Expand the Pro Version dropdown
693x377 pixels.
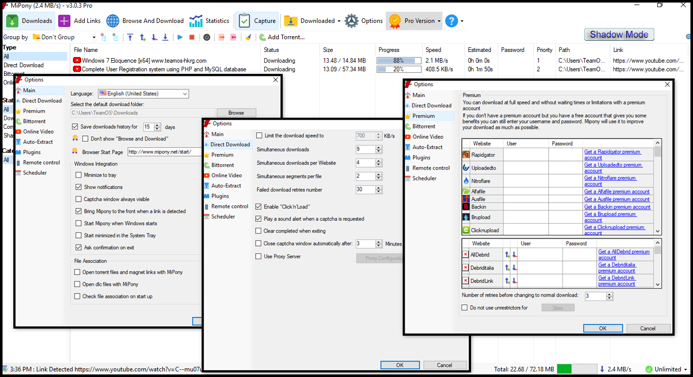(439, 21)
